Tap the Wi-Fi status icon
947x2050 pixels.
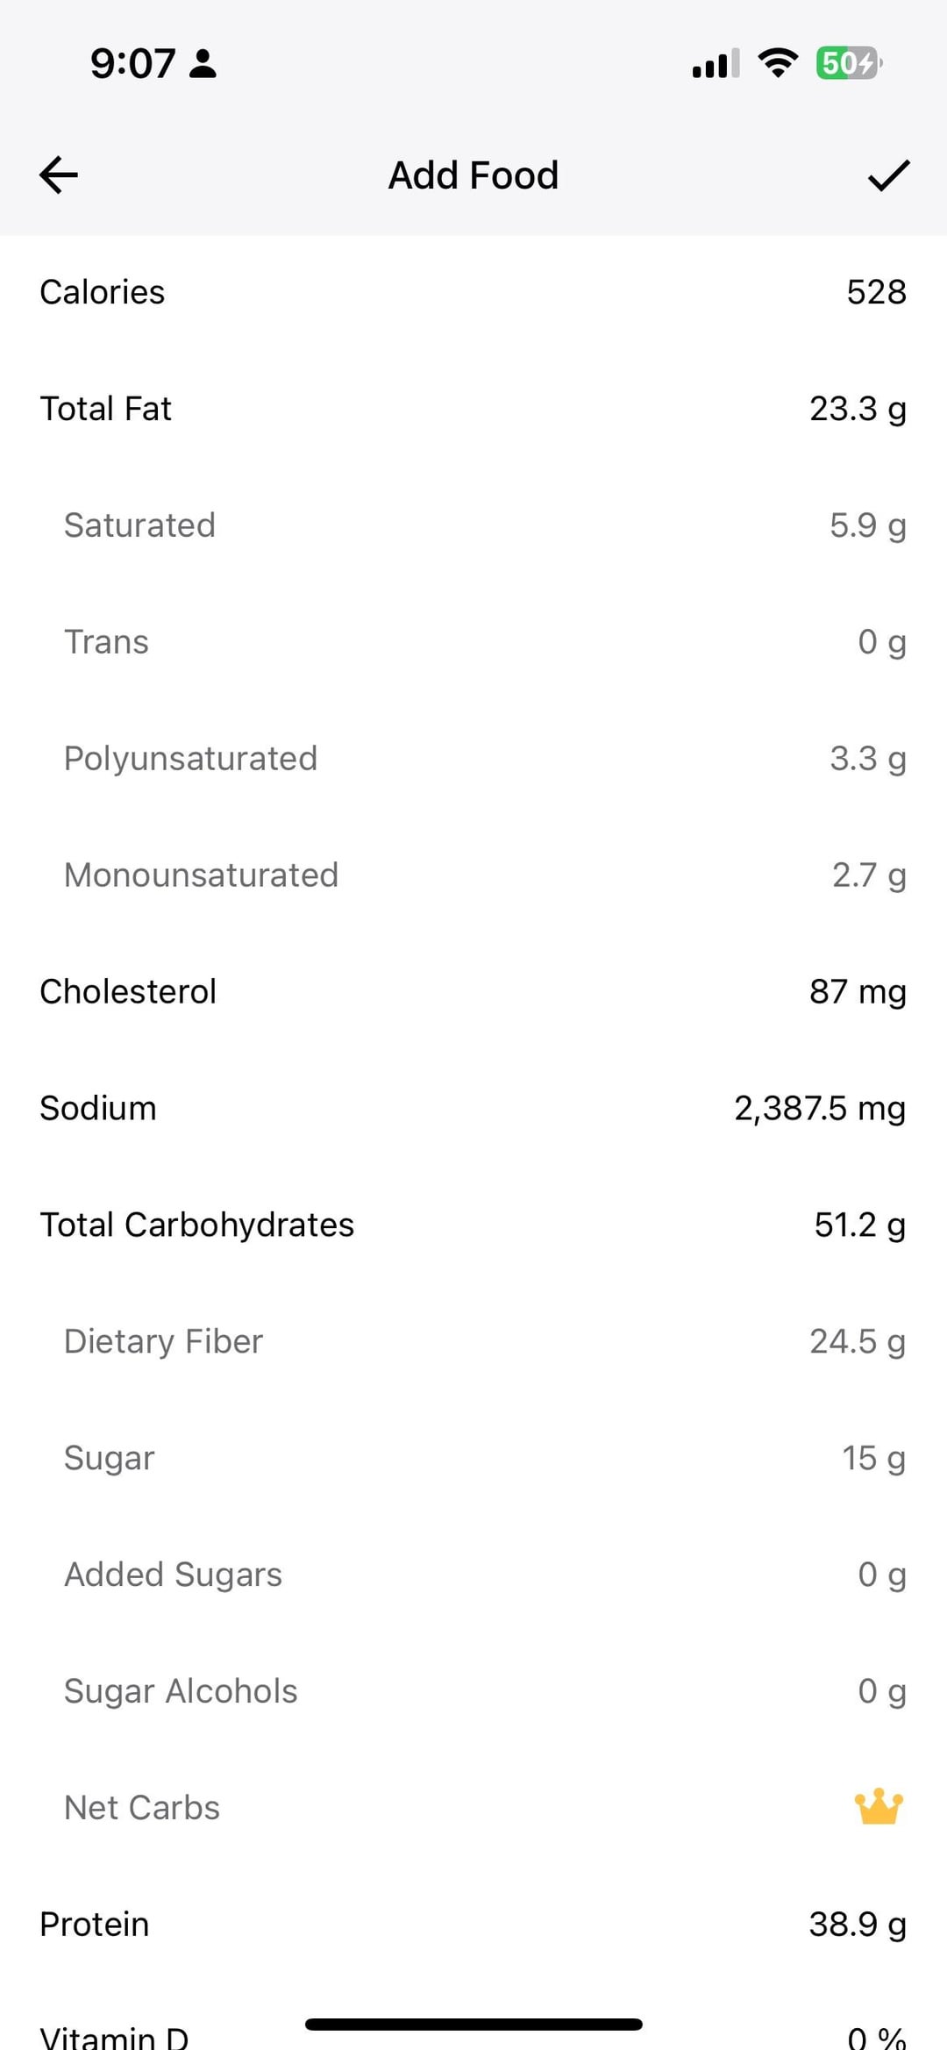777,63
